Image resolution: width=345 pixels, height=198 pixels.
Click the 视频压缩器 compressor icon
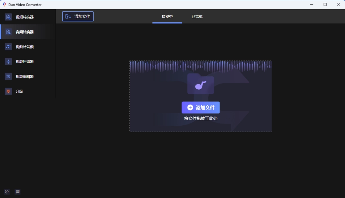pos(8,62)
